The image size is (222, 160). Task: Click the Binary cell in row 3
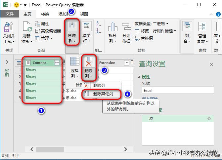point(42,84)
